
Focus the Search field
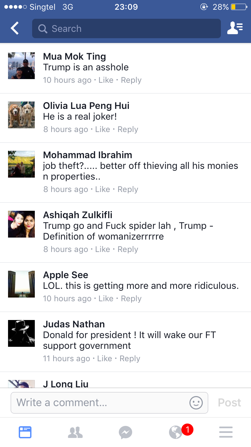tap(127, 28)
